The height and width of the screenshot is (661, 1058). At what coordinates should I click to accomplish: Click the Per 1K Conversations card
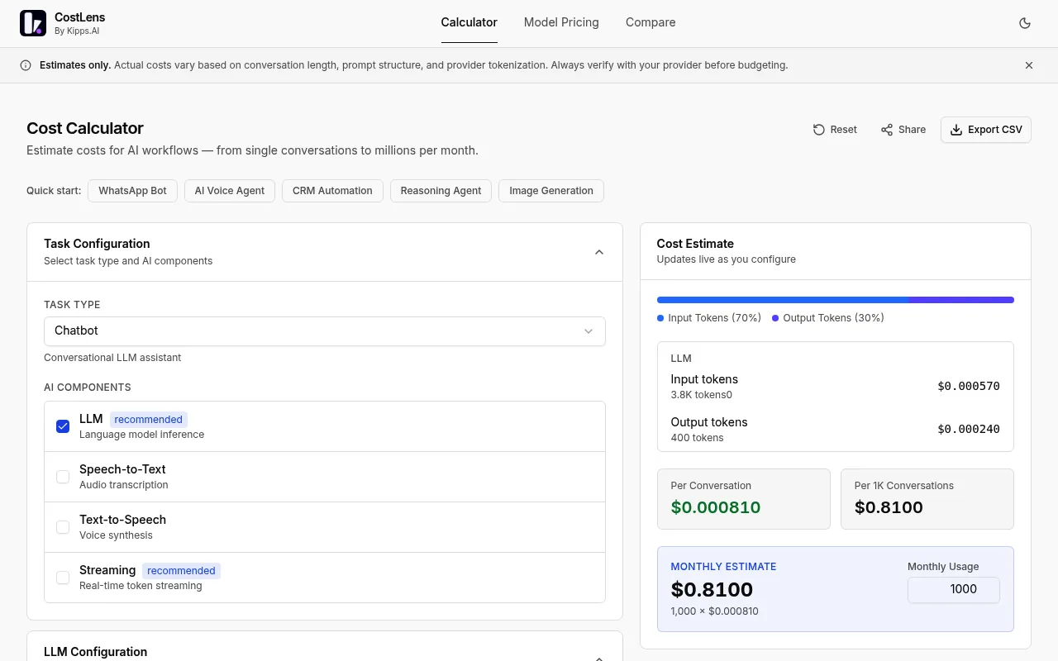click(927, 499)
